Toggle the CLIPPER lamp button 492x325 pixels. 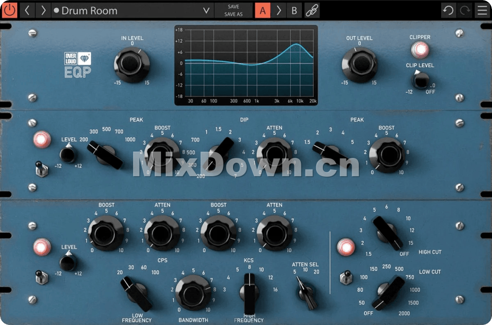(420, 49)
